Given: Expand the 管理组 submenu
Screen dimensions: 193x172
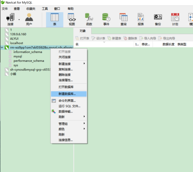Looking at the screenshot, I should (x=69, y=123).
